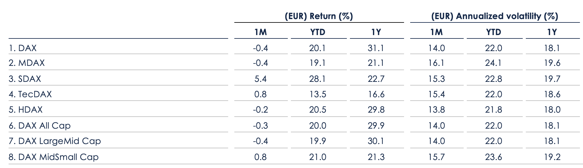This screenshot has width=583, height=168.
Task: Select the YTD column header under Annualized volatility
Action: click(494, 32)
